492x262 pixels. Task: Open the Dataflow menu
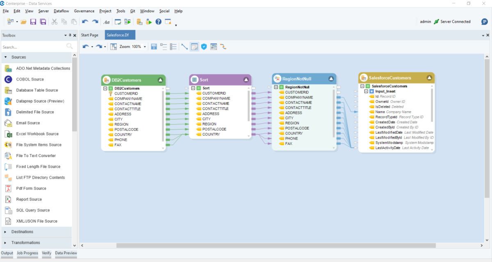61,11
